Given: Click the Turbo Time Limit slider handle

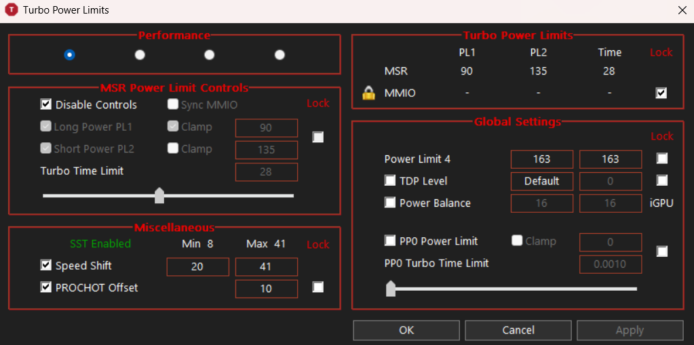Looking at the screenshot, I should (x=159, y=195).
